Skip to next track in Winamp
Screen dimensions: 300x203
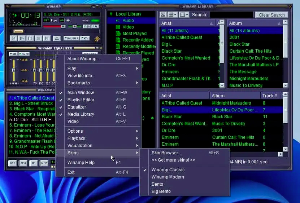coord(47,39)
